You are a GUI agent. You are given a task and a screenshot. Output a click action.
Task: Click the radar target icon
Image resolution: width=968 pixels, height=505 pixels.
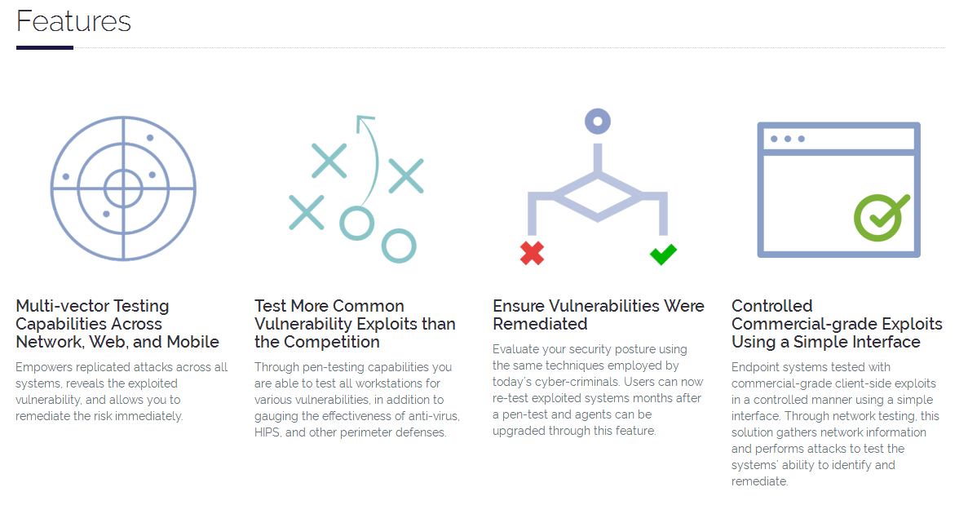click(x=123, y=188)
